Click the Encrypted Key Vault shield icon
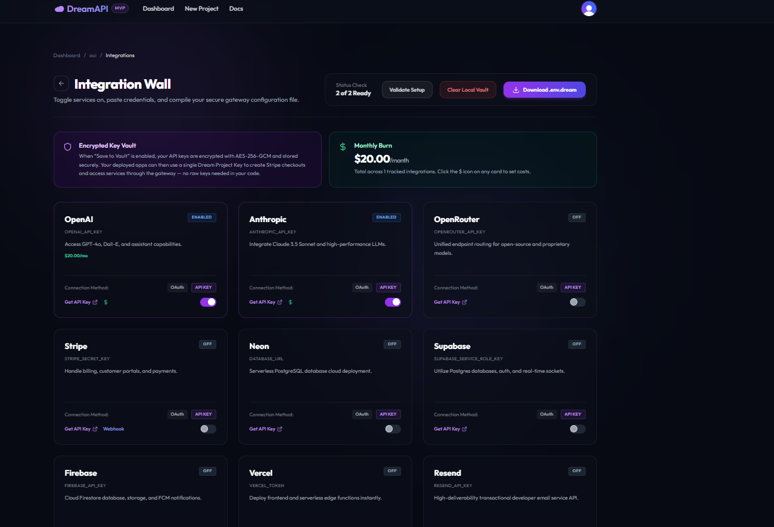 click(67, 146)
